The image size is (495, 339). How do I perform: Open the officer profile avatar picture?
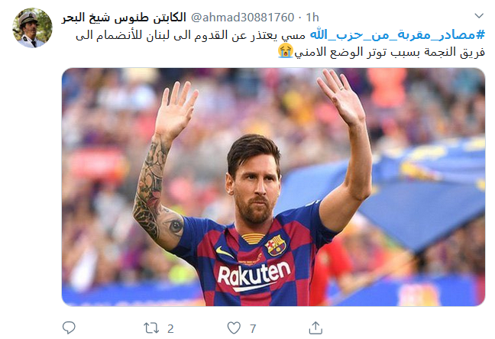click(x=32, y=27)
